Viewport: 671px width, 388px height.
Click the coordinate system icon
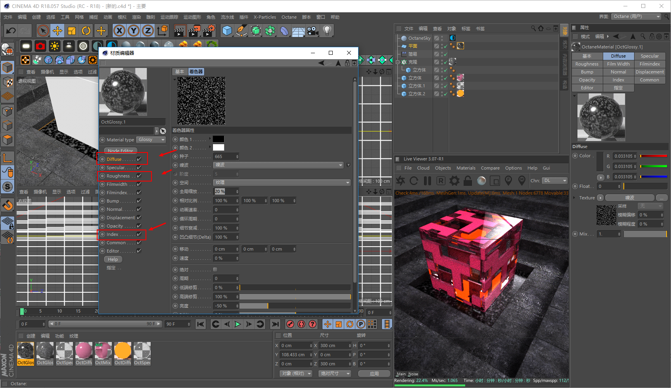tap(162, 31)
